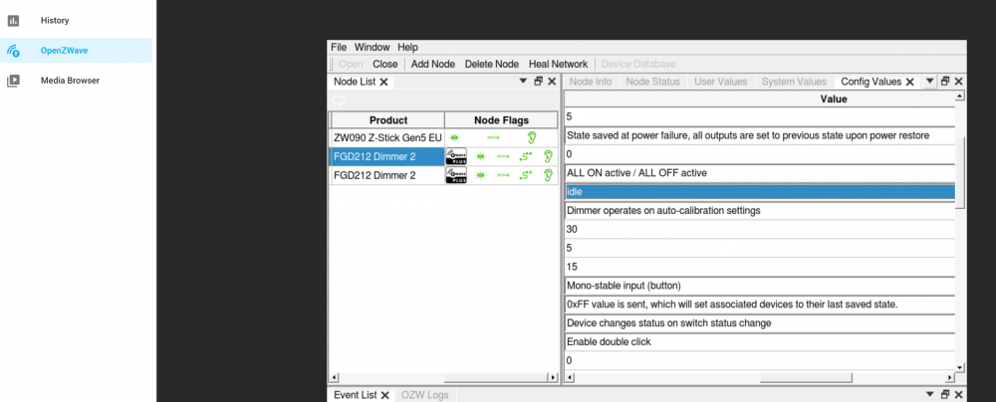Select the Idle value row

[x=759, y=192]
